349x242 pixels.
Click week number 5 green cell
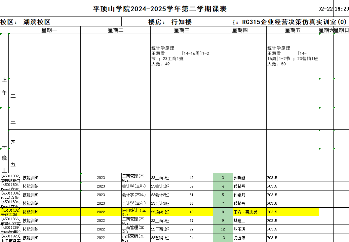[x=223, y=195]
